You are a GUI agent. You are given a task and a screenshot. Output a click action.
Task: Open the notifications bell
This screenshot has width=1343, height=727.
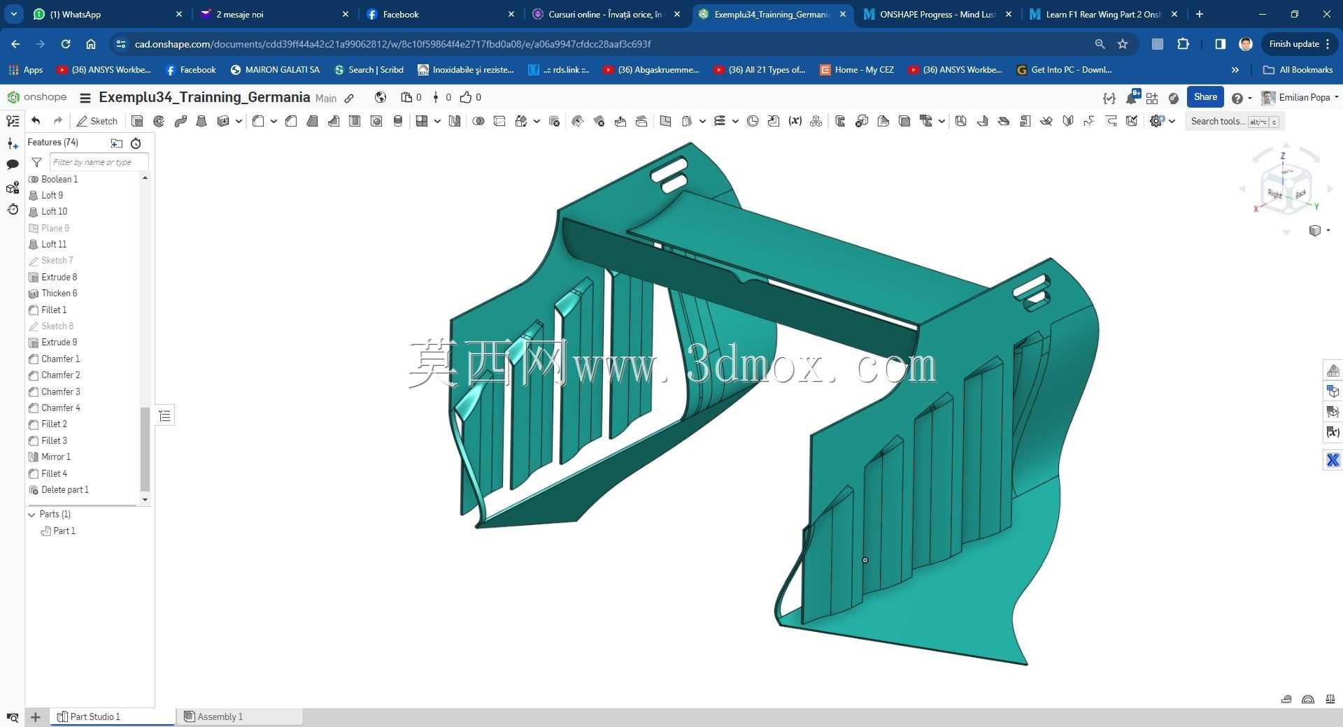(x=1131, y=98)
